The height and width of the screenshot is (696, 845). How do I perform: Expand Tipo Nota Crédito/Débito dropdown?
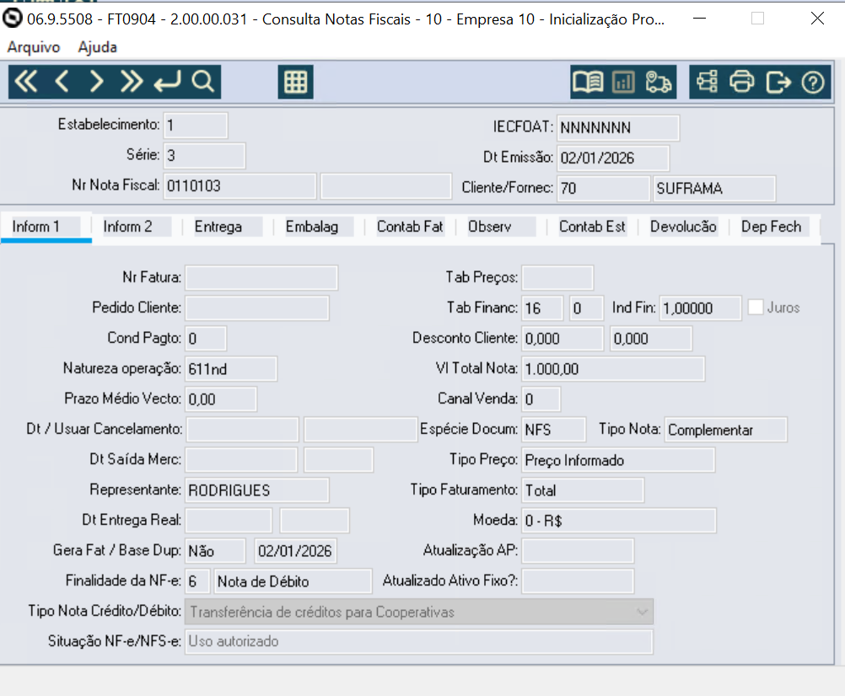click(x=642, y=612)
